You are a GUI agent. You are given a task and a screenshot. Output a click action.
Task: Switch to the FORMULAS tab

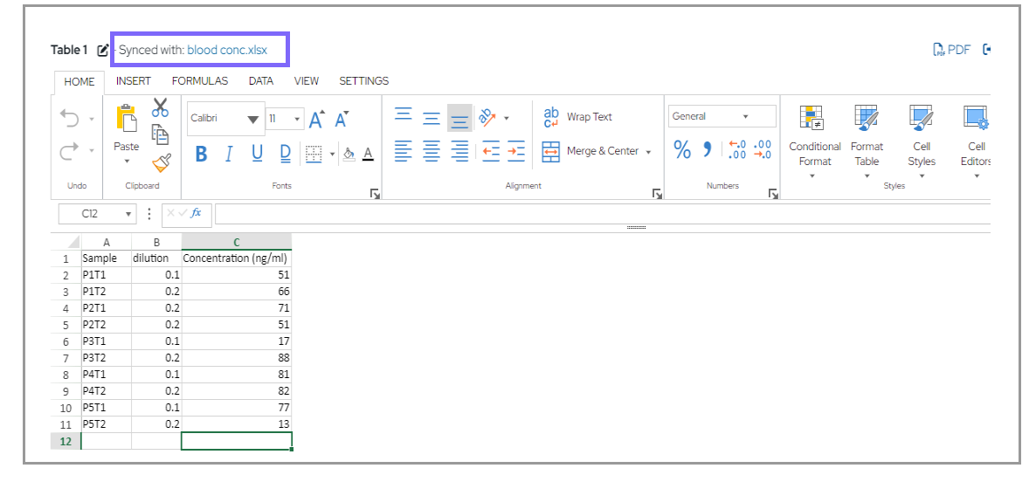pyautogui.click(x=199, y=81)
